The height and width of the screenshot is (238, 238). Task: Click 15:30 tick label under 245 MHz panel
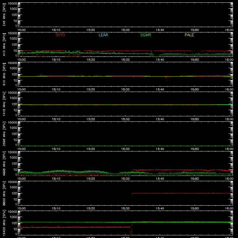tap(125, 30)
